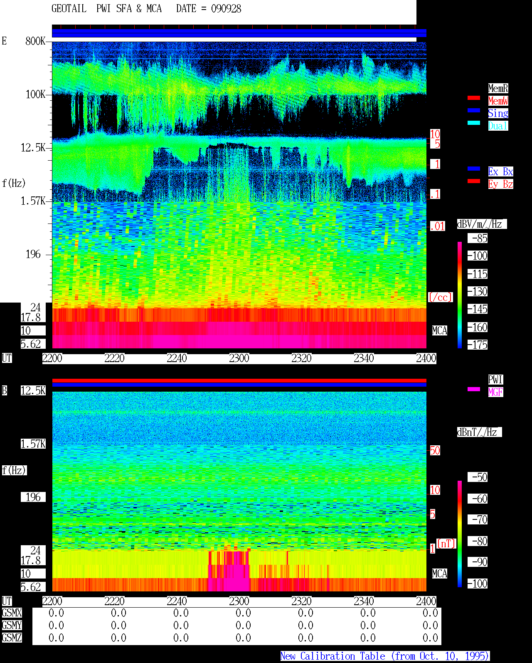532x663 pixels.
Task: Click the -160 color scale value
Action: click(478, 327)
